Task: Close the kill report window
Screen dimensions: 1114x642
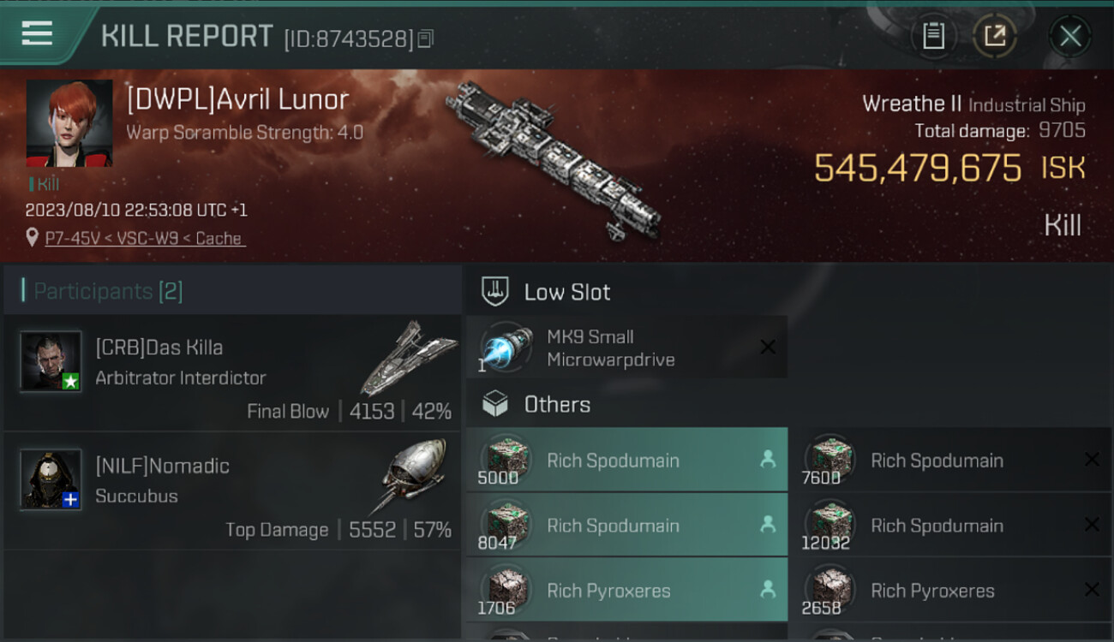Action: click(1069, 36)
